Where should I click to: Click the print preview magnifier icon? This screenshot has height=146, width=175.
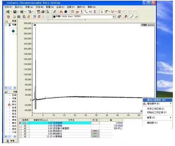[x=47, y=12]
